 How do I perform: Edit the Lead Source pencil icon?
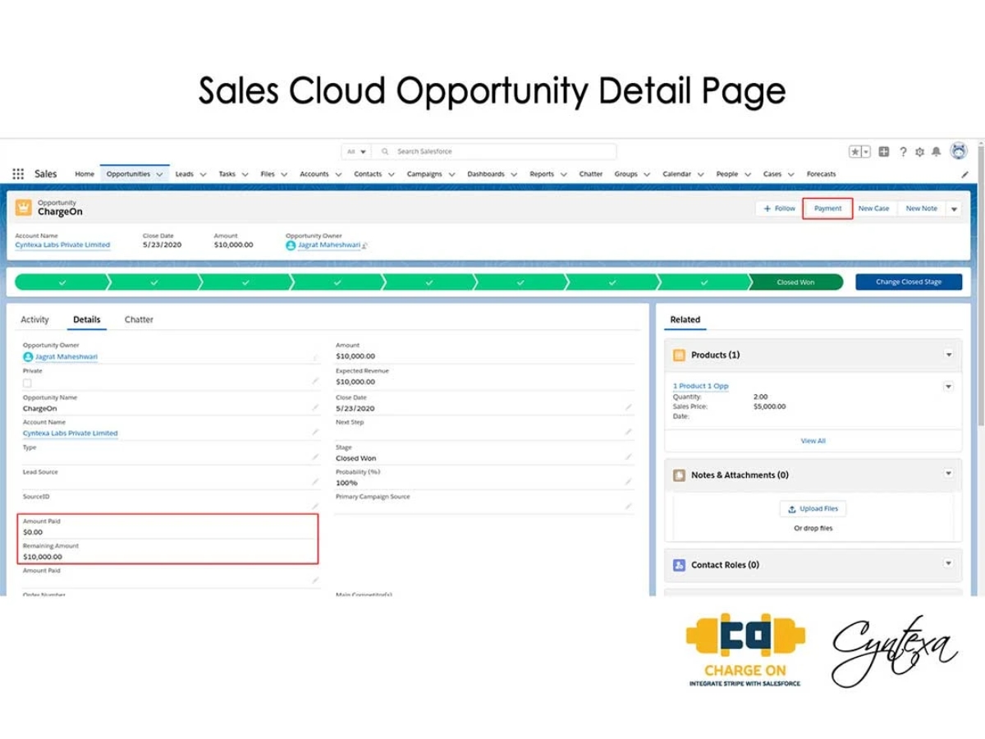(315, 482)
